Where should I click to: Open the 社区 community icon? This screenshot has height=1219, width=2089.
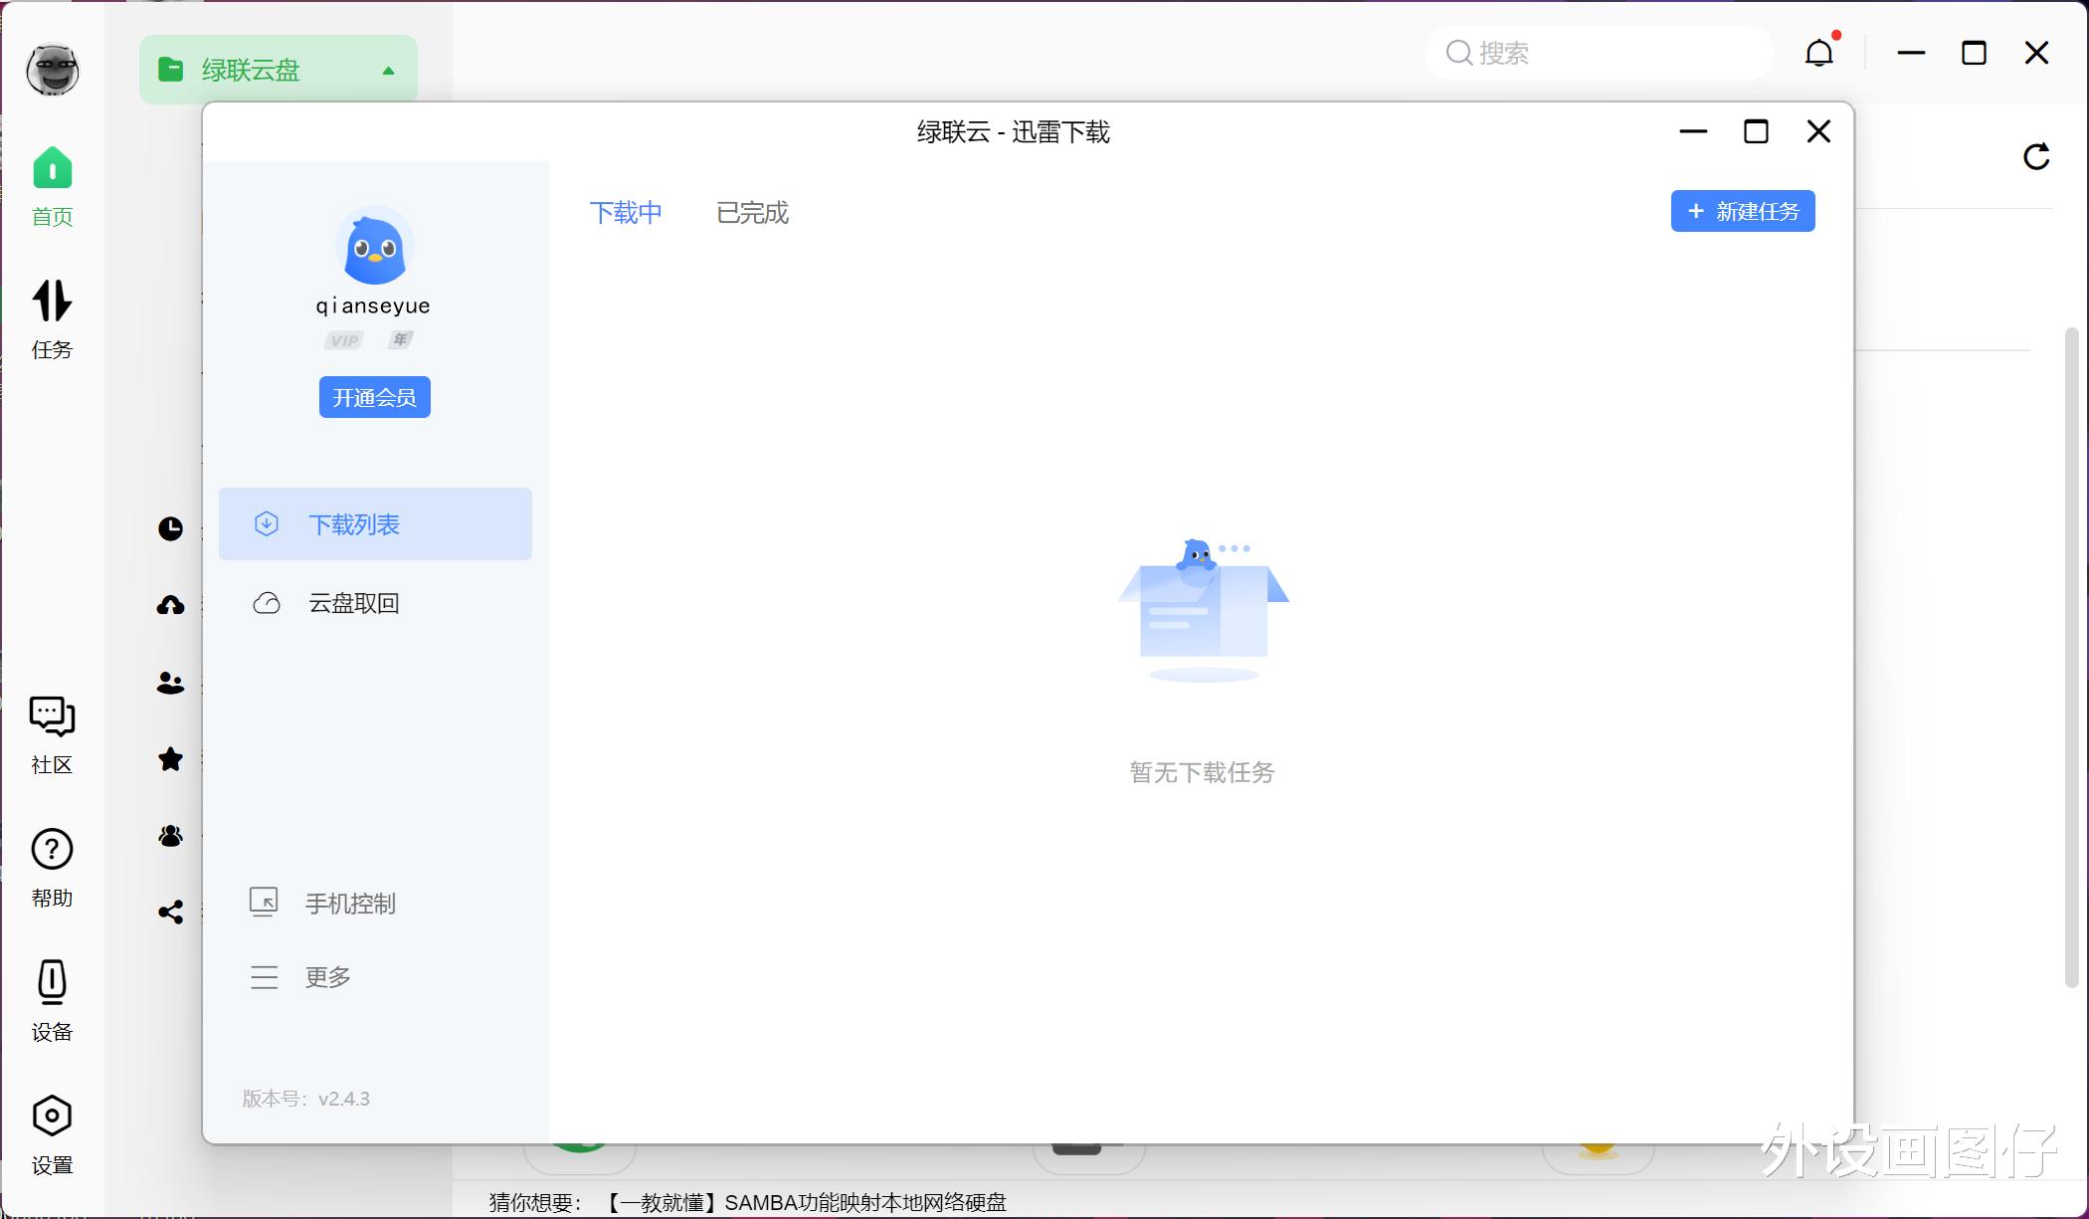click(52, 733)
